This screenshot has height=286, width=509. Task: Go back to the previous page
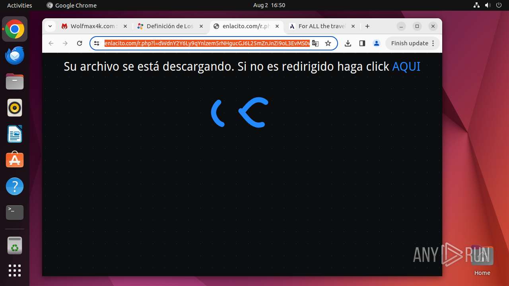(x=51, y=43)
